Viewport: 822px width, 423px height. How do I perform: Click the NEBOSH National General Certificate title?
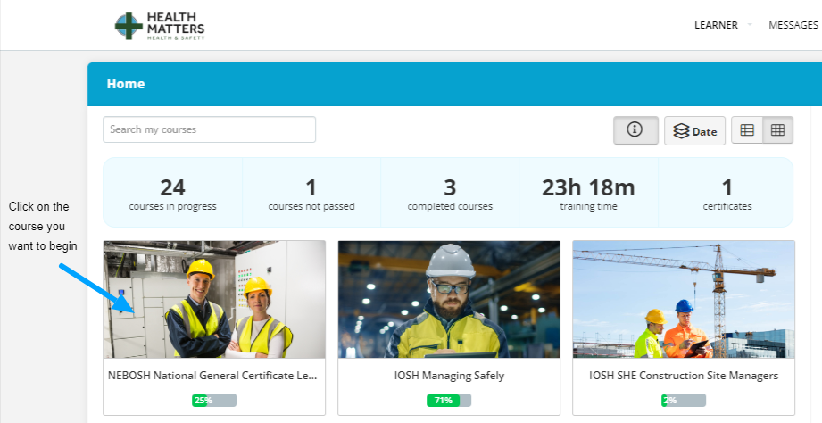pyautogui.click(x=212, y=376)
